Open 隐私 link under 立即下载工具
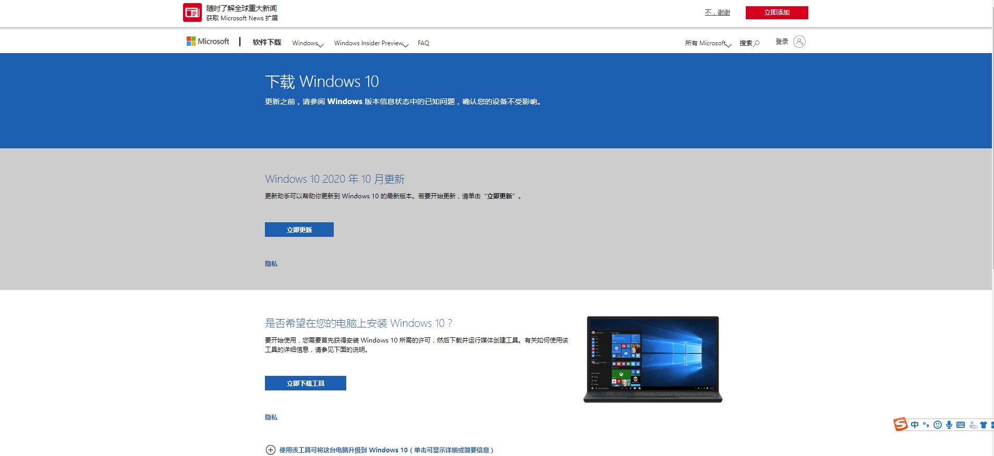The width and height of the screenshot is (994, 456). pyautogui.click(x=271, y=417)
